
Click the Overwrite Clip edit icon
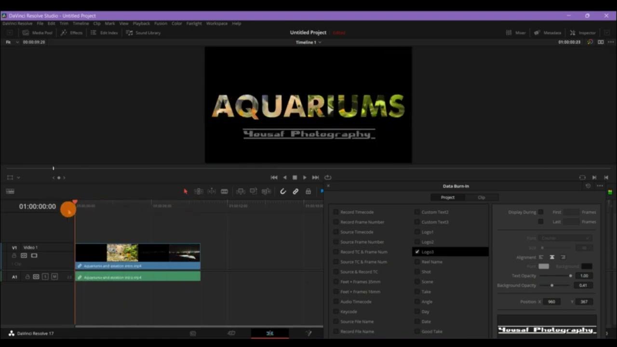coord(254,191)
